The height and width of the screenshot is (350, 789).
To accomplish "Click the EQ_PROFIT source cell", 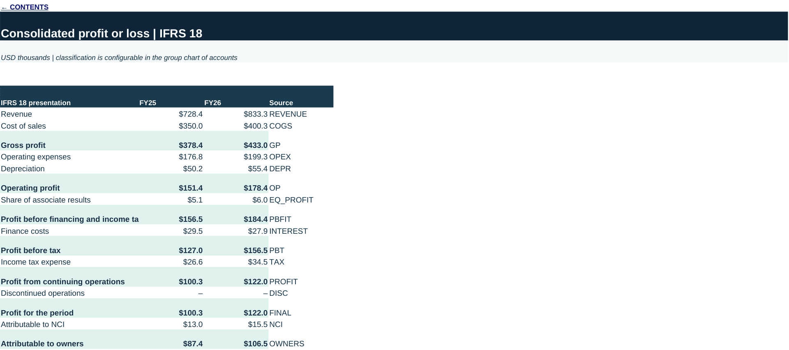I will (x=291, y=200).
